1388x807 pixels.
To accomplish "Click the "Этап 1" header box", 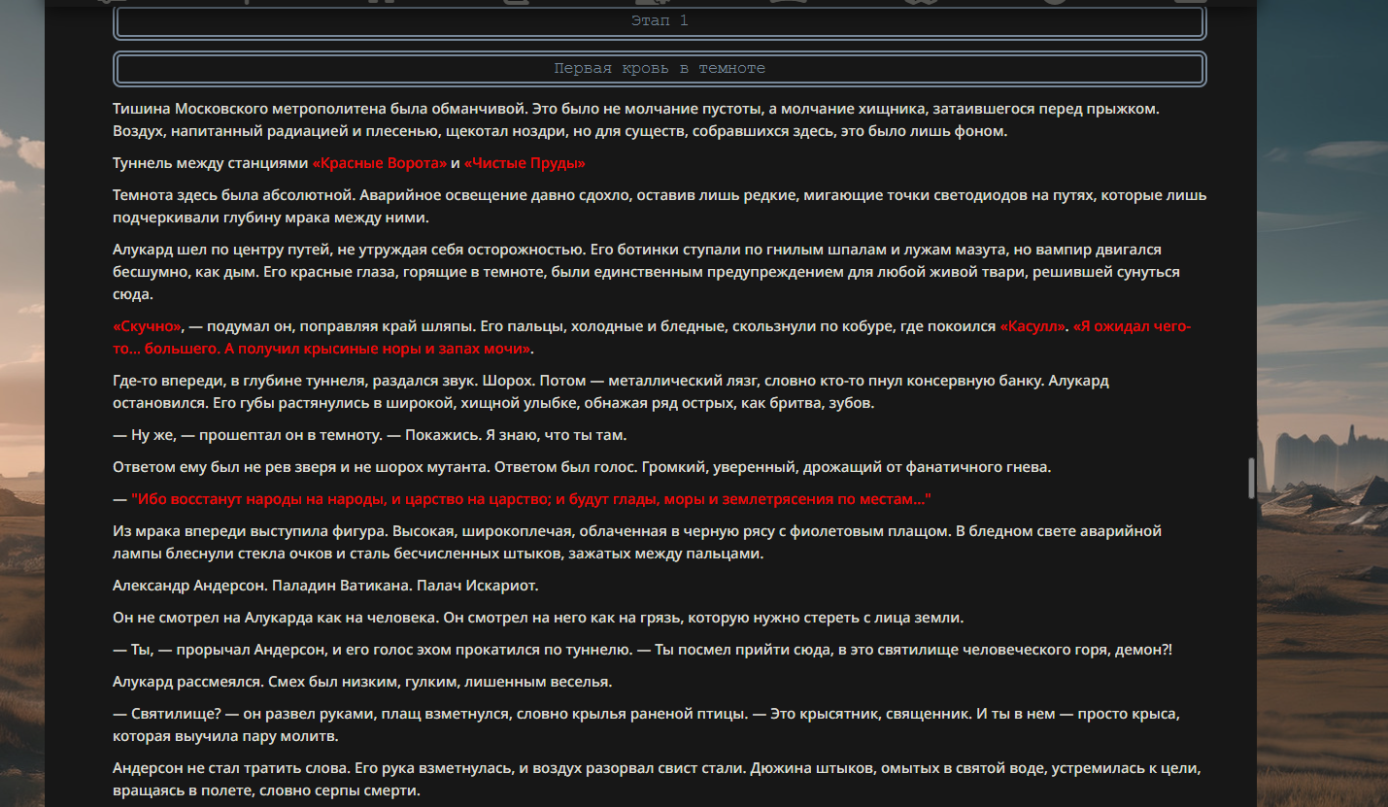I will [660, 21].
